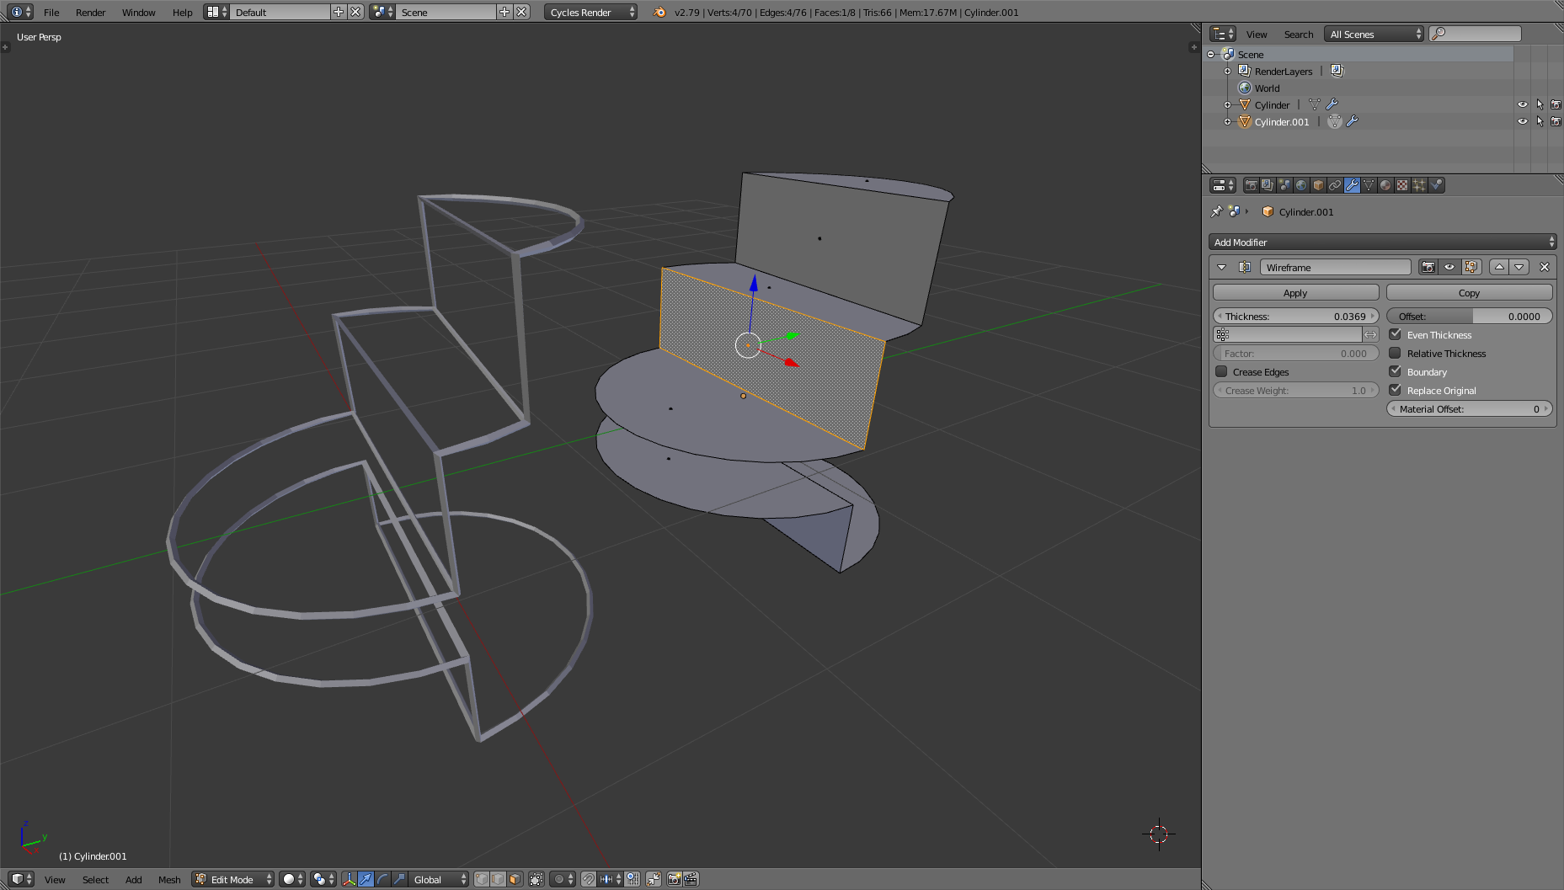The width and height of the screenshot is (1564, 890).
Task: Open the Mesh Data properties tab
Action: coord(1369,185)
